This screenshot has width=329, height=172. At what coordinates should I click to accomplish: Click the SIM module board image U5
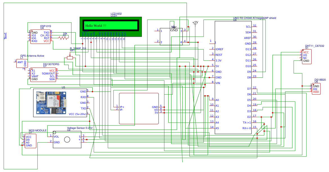coord(51,103)
